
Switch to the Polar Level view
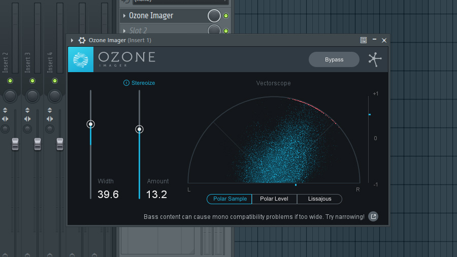(274, 199)
